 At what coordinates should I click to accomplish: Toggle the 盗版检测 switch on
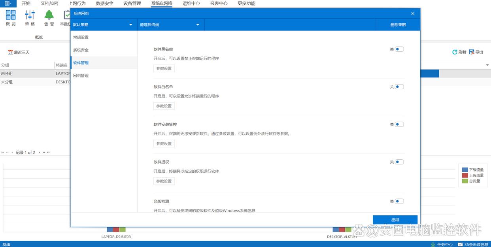[399, 202]
